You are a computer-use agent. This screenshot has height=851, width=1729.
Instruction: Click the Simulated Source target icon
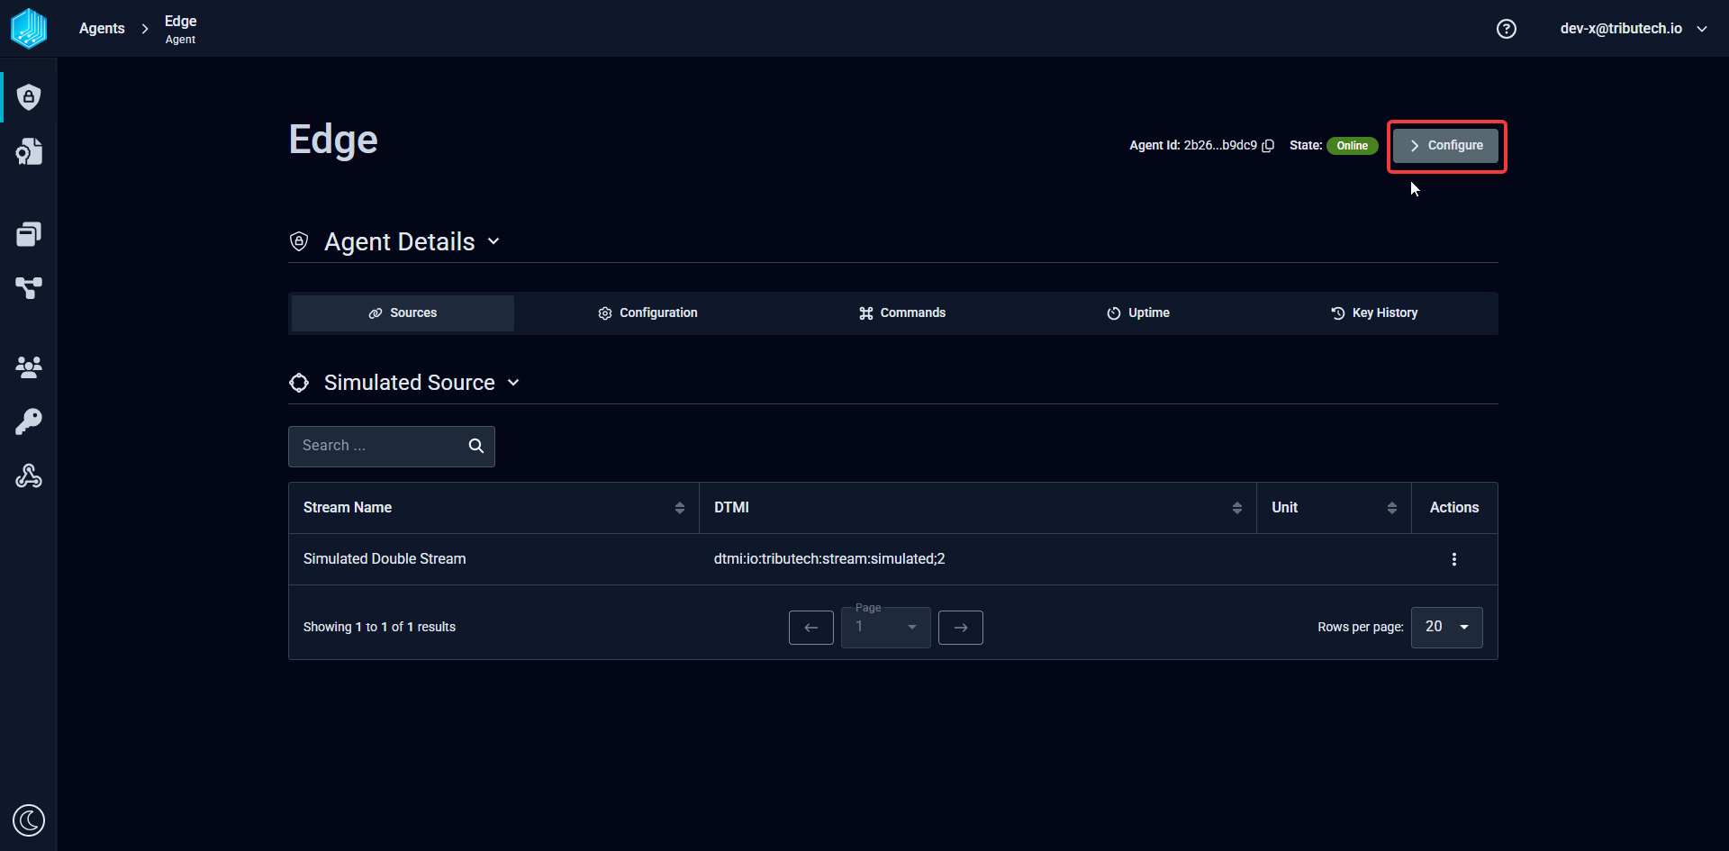299,383
